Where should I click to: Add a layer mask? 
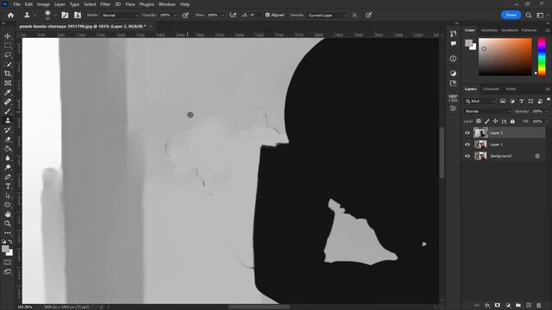click(498, 306)
